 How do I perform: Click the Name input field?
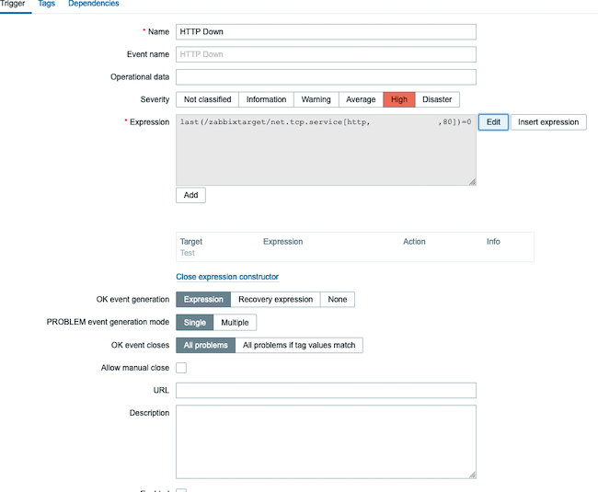click(x=326, y=31)
